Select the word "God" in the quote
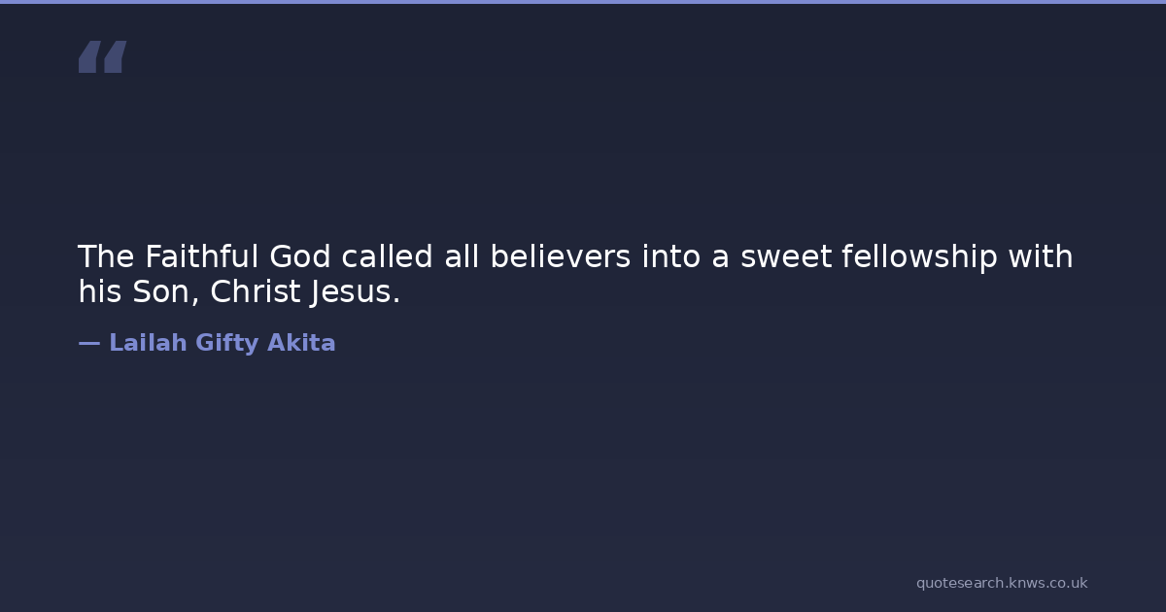The height and width of the screenshot is (612, 1166). 300,257
